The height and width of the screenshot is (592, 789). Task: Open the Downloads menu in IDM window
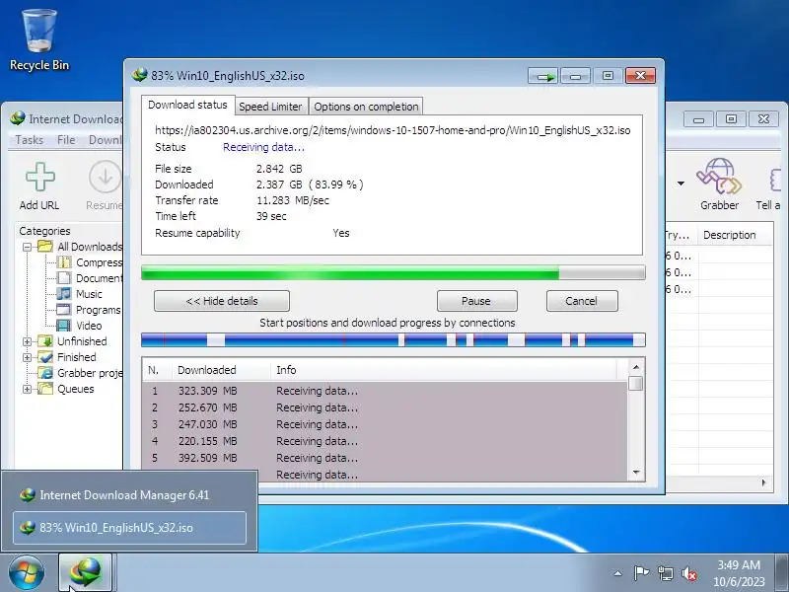[105, 140]
